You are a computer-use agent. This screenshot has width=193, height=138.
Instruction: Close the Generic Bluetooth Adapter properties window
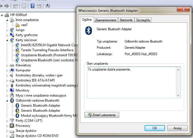183,9
